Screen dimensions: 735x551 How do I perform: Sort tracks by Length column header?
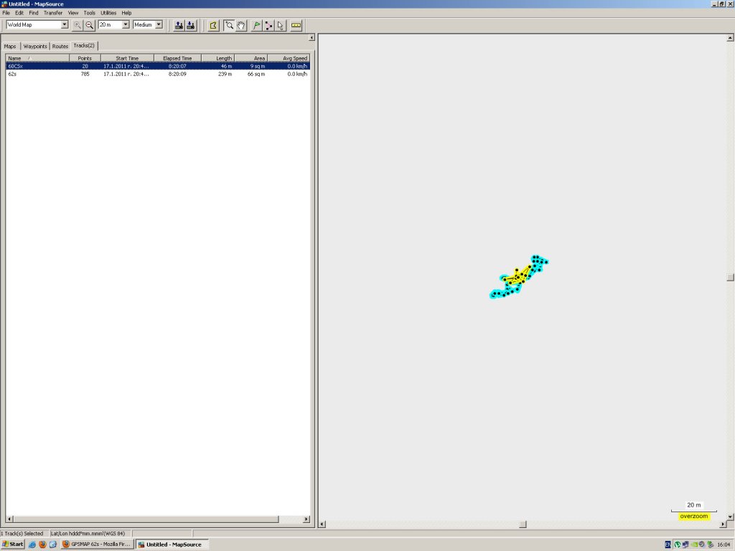pos(218,58)
